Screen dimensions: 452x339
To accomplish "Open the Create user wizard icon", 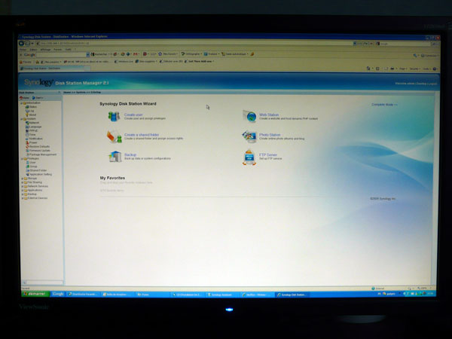I will point(114,117).
